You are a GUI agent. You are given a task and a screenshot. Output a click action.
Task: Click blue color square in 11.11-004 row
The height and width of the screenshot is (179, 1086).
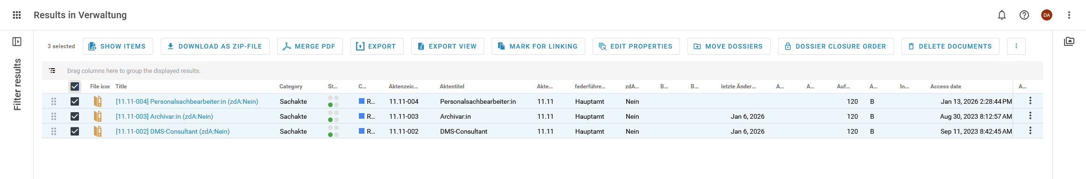coord(362,101)
